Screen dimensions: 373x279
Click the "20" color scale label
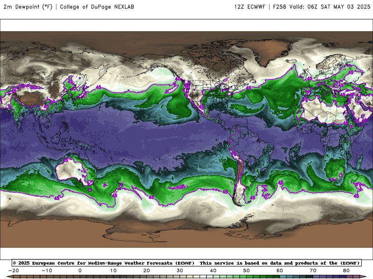point(146,271)
